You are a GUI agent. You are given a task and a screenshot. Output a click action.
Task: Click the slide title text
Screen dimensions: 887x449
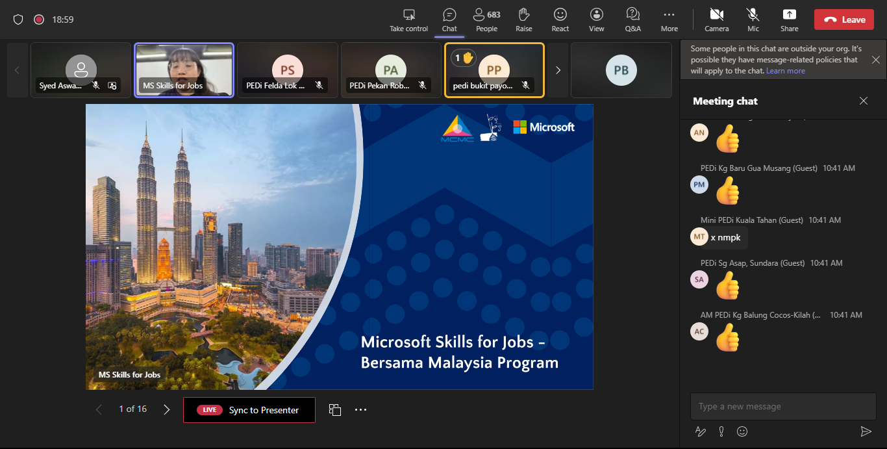pyautogui.click(x=460, y=352)
